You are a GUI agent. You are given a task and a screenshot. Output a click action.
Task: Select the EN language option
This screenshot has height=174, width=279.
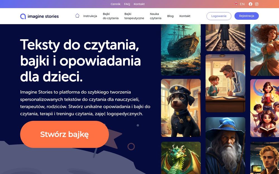click(x=242, y=4)
